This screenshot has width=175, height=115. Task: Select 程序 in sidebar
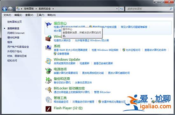click(x=10, y=42)
